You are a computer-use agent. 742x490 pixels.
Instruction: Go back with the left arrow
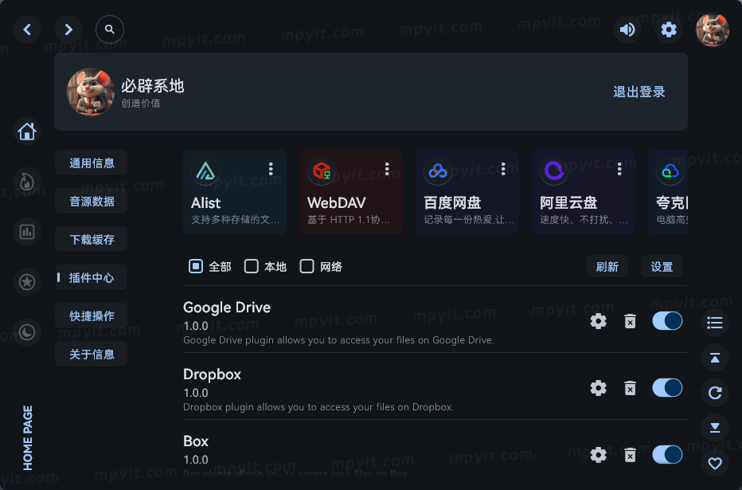(27, 29)
